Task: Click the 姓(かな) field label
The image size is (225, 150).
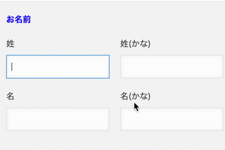Action: tap(135, 44)
